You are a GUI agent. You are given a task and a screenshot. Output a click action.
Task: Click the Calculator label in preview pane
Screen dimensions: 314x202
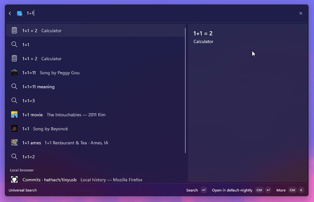click(203, 41)
